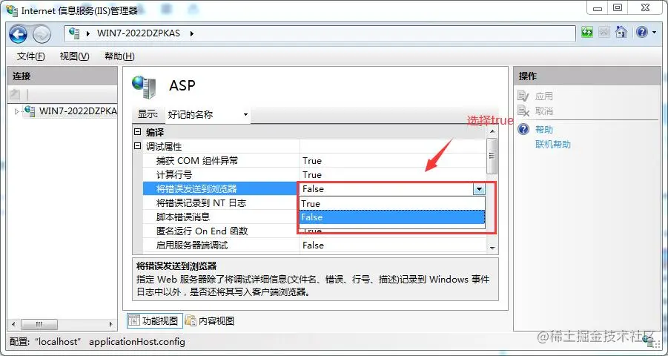This screenshot has width=668, height=356.
Task: Click the property grid scroll up arrow
Action: coord(492,132)
